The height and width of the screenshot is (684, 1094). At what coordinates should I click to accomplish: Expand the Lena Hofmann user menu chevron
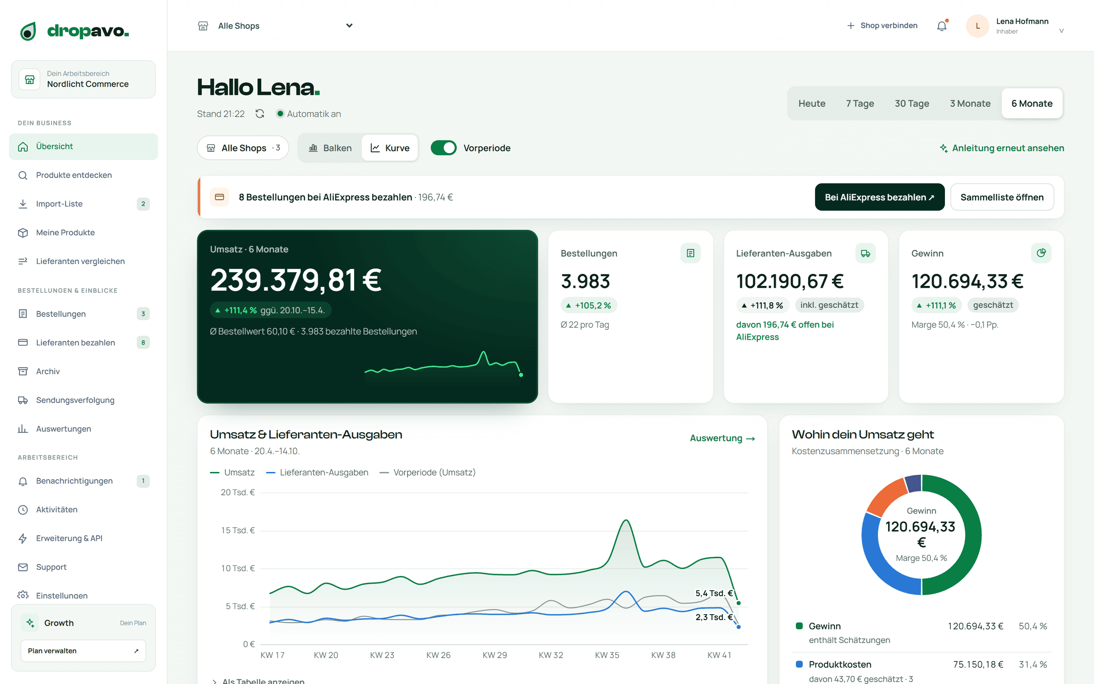[x=1062, y=31]
